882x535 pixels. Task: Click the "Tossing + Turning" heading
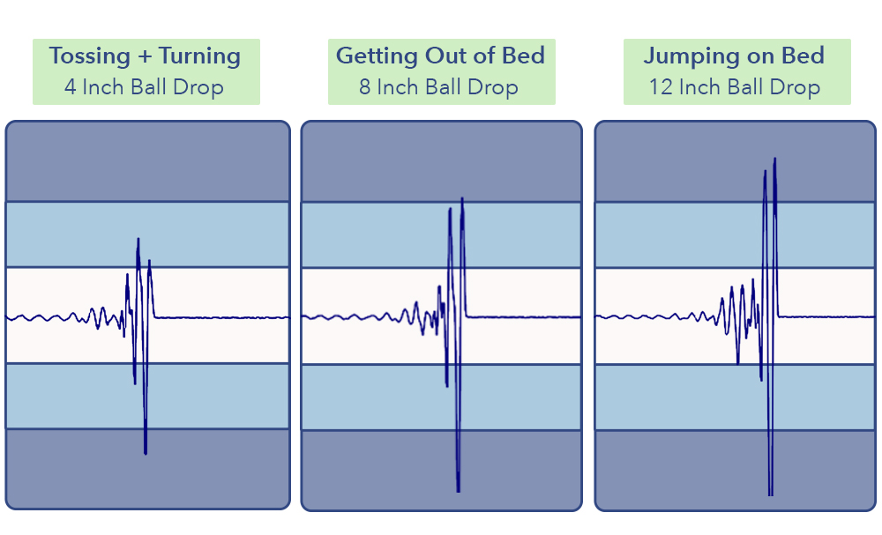point(146,56)
